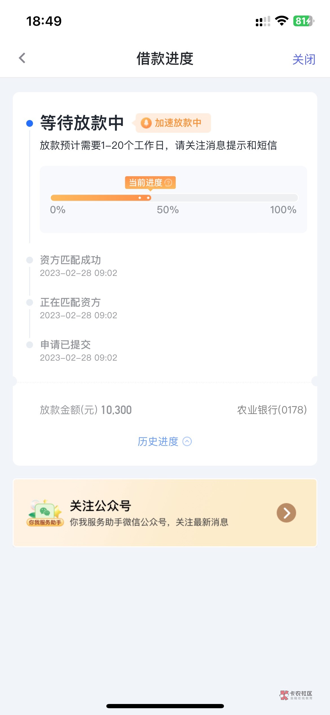Screen dimensions: 330x715
Task: Tap the 加速放款中 badge
Action: coord(173,123)
